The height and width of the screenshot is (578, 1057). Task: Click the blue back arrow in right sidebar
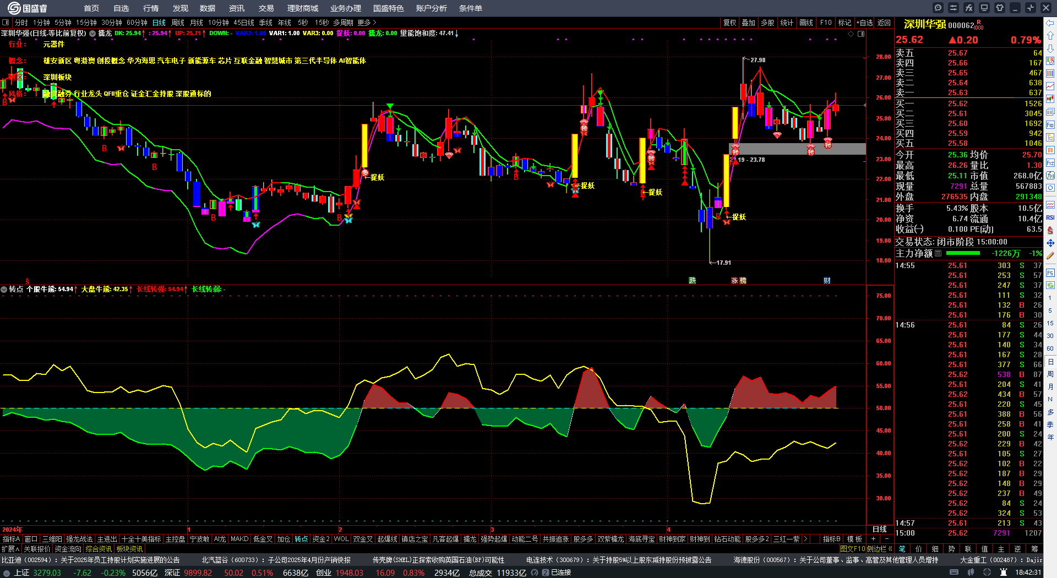pos(1050,23)
